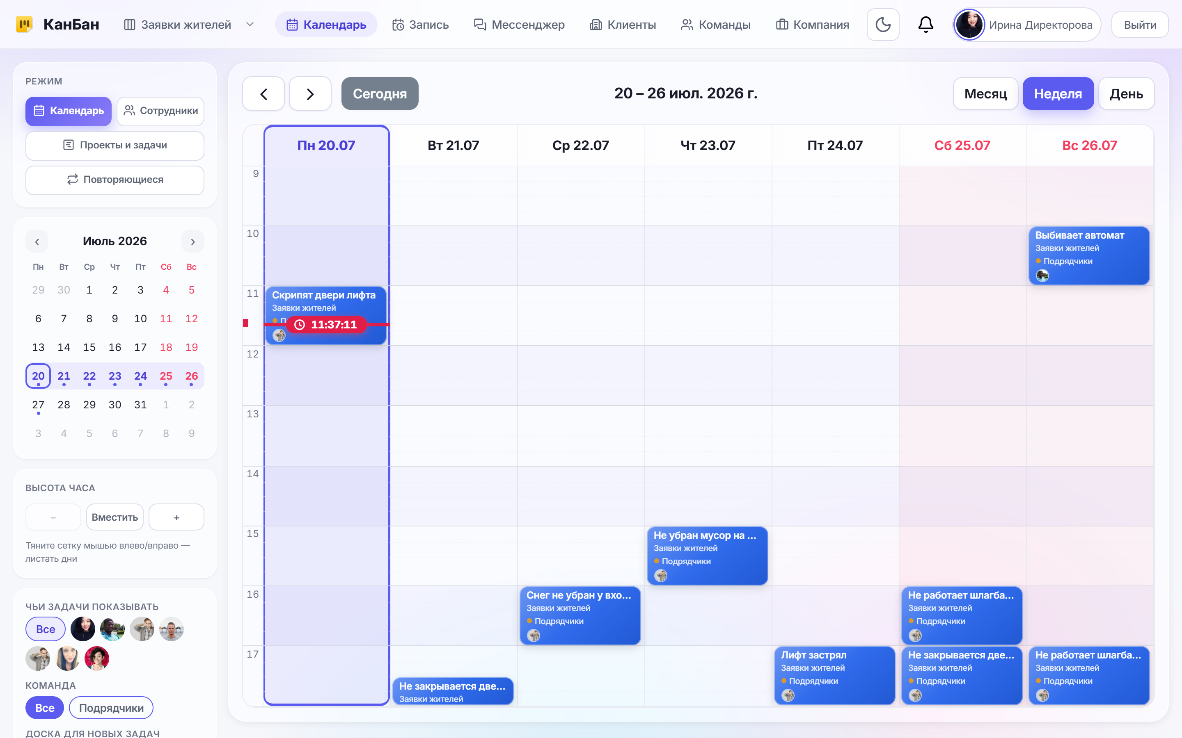The width and height of the screenshot is (1182, 738).
Task: Go to previous week arrow
Action: [x=263, y=94]
